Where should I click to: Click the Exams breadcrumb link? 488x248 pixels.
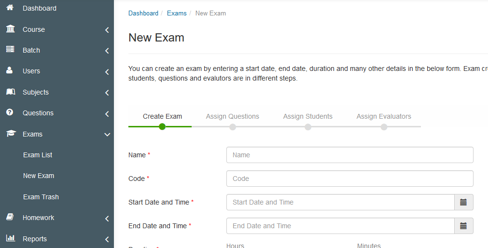click(177, 14)
